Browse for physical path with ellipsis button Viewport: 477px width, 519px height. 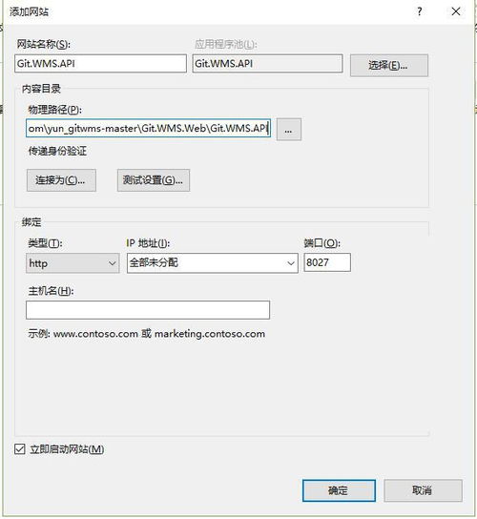(289, 130)
